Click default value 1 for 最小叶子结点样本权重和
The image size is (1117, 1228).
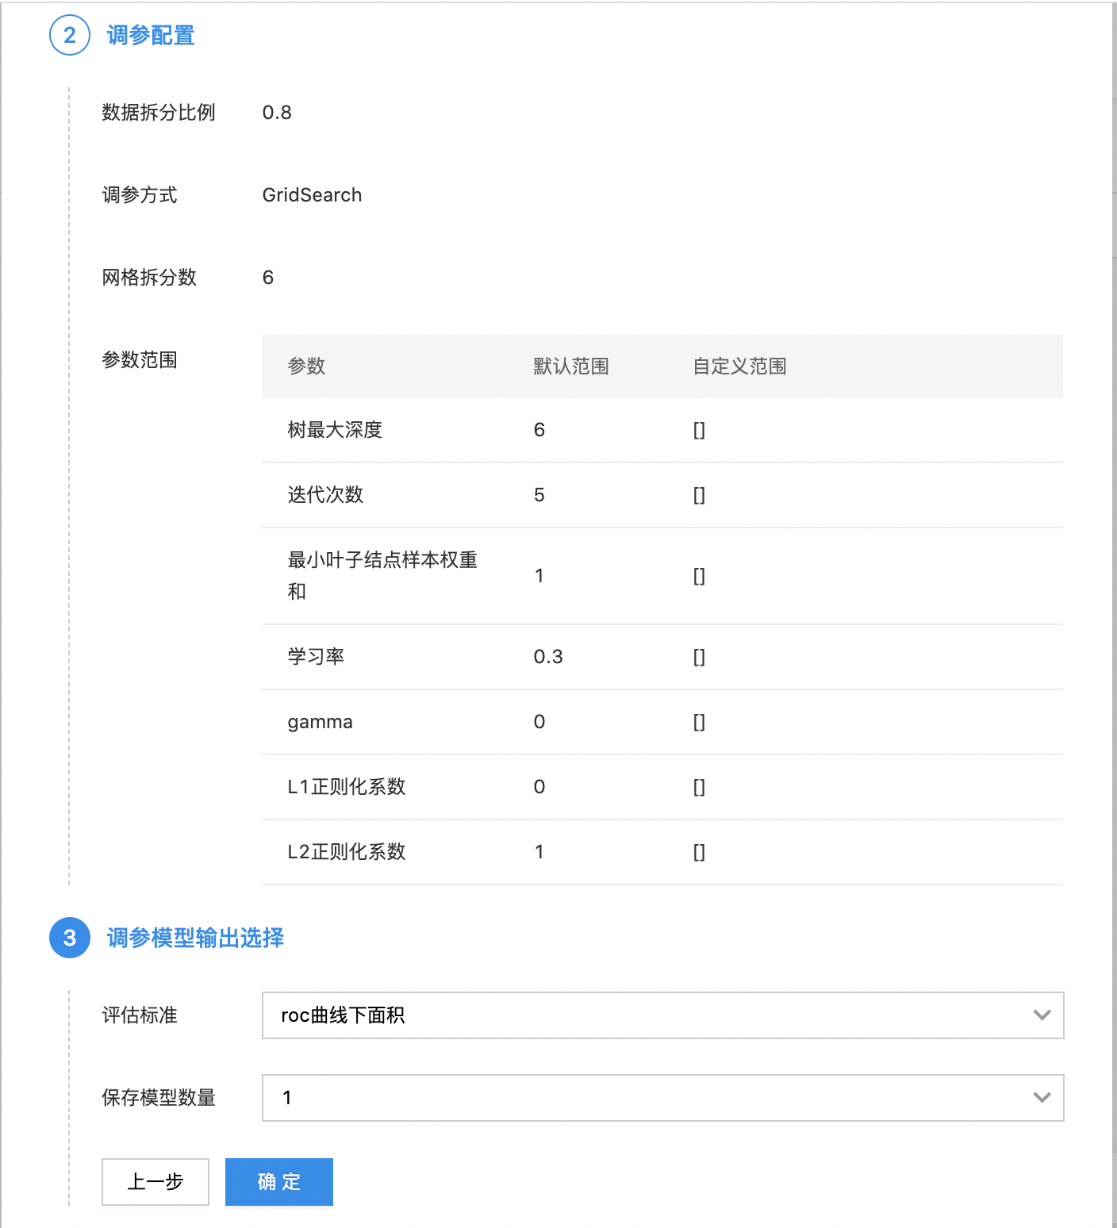(x=539, y=576)
